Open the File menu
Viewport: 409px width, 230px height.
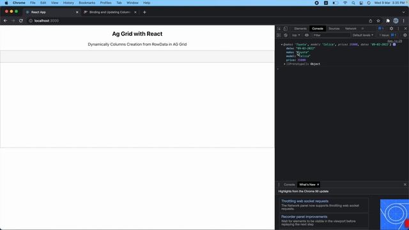(33, 3)
